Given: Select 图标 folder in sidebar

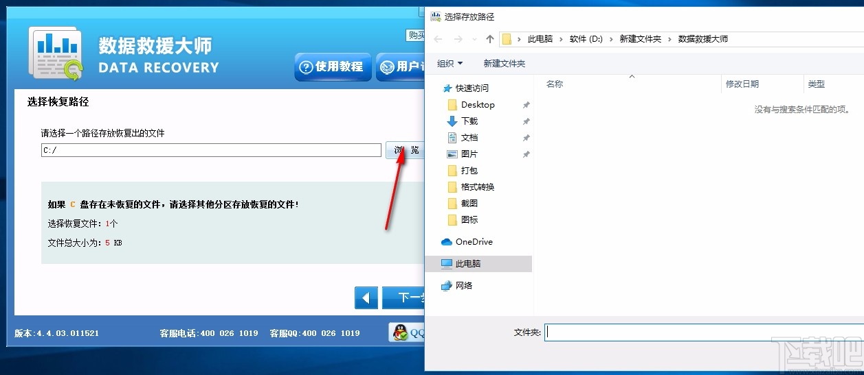Looking at the screenshot, I should (469, 219).
